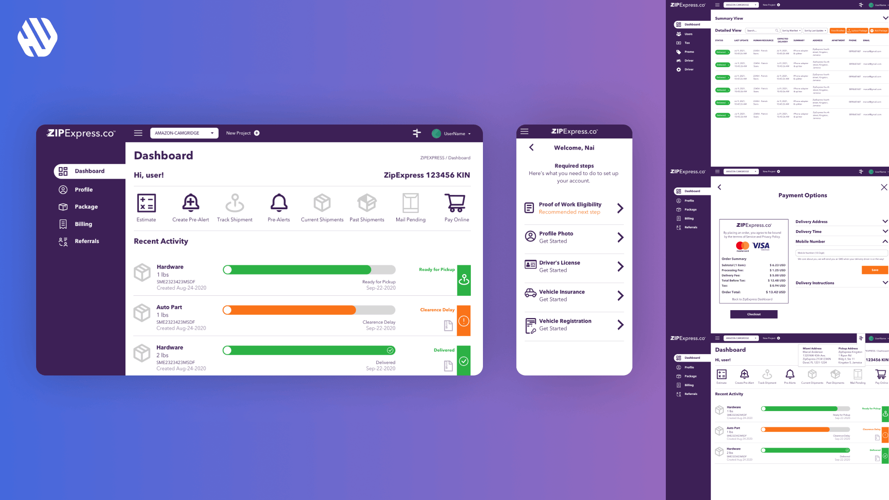Select the Billing sidebar menu item

coord(83,224)
